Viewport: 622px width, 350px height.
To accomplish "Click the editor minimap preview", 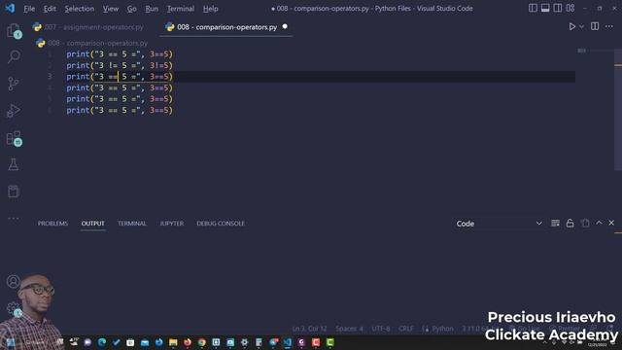I will point(581,51).
